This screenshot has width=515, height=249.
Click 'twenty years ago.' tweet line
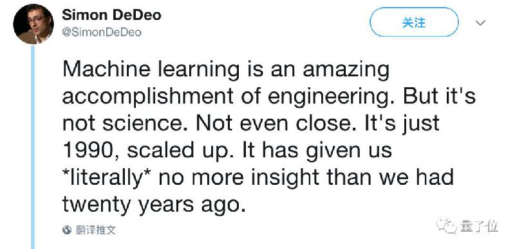pyautogui.click(x=154, y=205)
